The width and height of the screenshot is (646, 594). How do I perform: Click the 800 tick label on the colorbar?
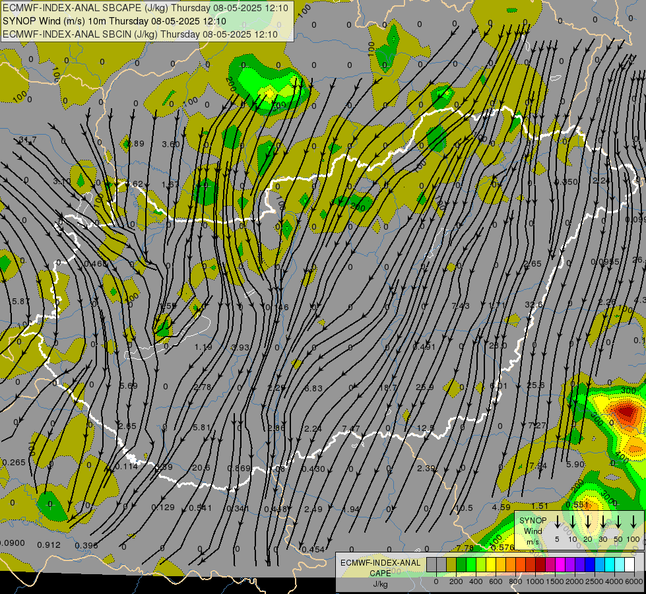pos(515,581)
